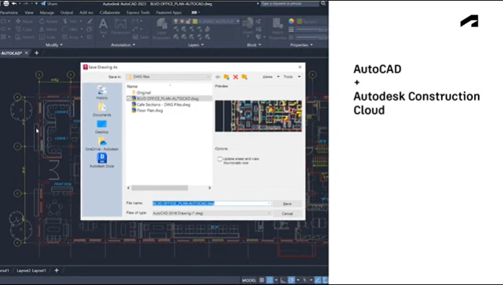The width and height of the screenshot is (503, 285).
Task: Click the Match Properties icon
Action: [278, 29]
